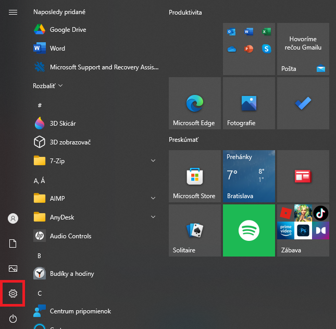This screenshot has height=329, width=336.
Task: Open PowerPoint in the Office tile group
Action: coord(249,49)
